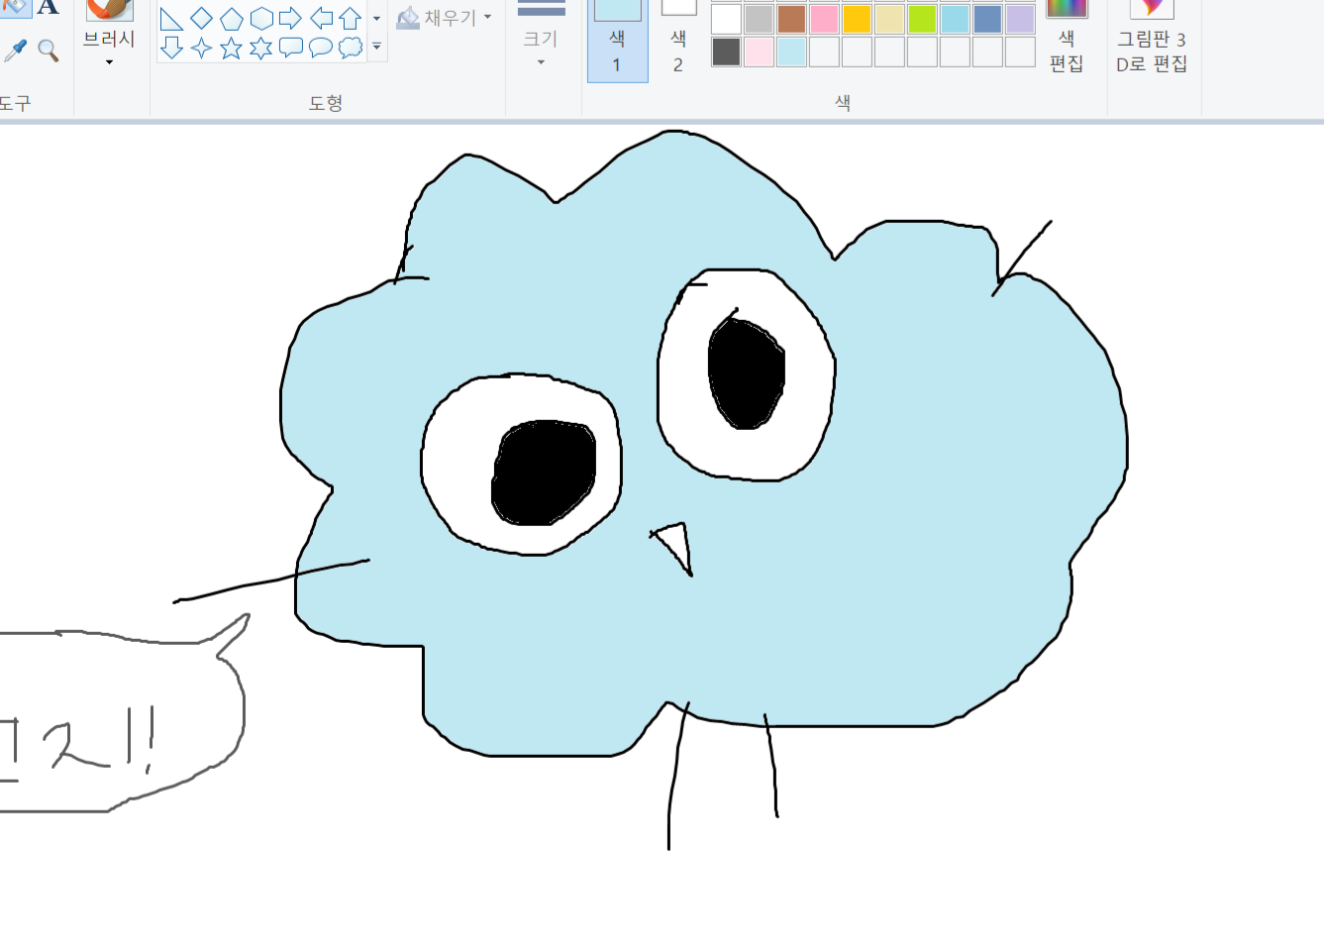Screen dimensions: 1324x952
Task: Select the magnifier zoom tool
Action: pyautogui.click(x=48, y=50)
